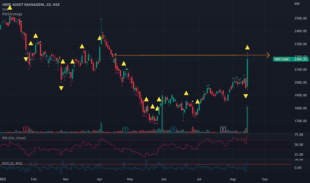Click the gray earnings E marker in late July

[x=223, y=129]
